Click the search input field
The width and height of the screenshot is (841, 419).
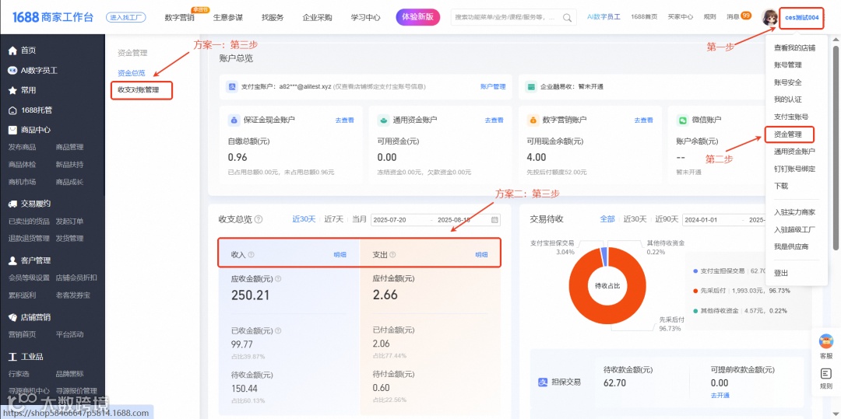click(507, 18)
